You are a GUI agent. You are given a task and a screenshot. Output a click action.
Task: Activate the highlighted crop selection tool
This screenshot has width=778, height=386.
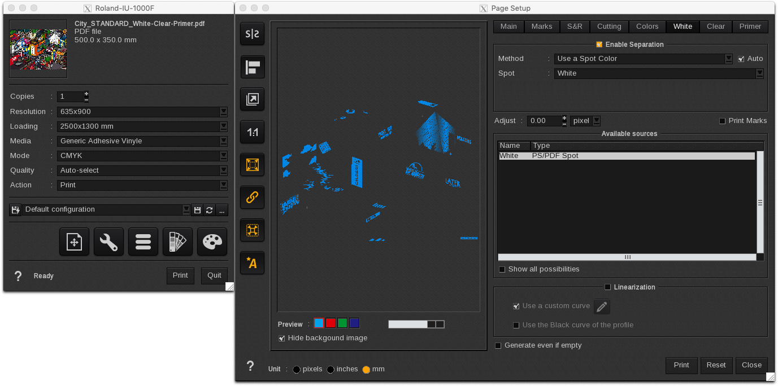[252, 165]
